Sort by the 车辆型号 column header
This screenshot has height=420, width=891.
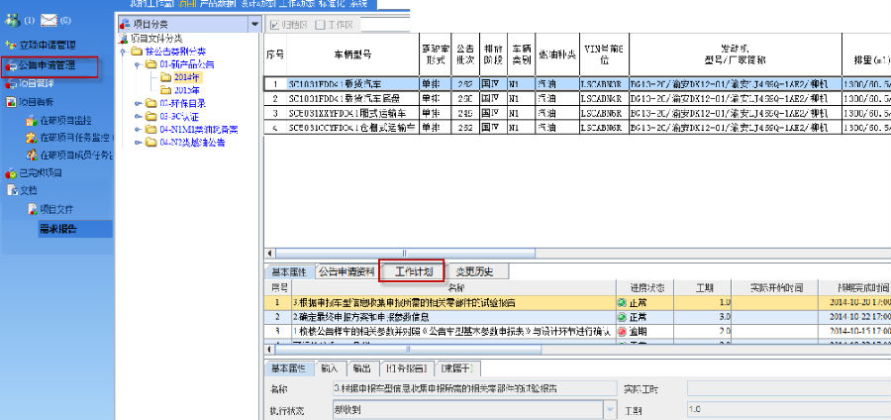[x=352, y=55]
